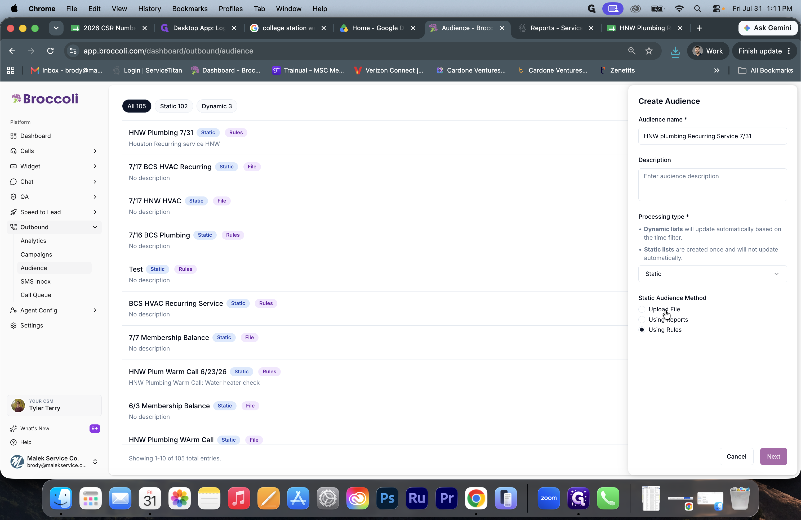Switch to the Reports - Service tab
801x520 pixels.
(556, 28)
